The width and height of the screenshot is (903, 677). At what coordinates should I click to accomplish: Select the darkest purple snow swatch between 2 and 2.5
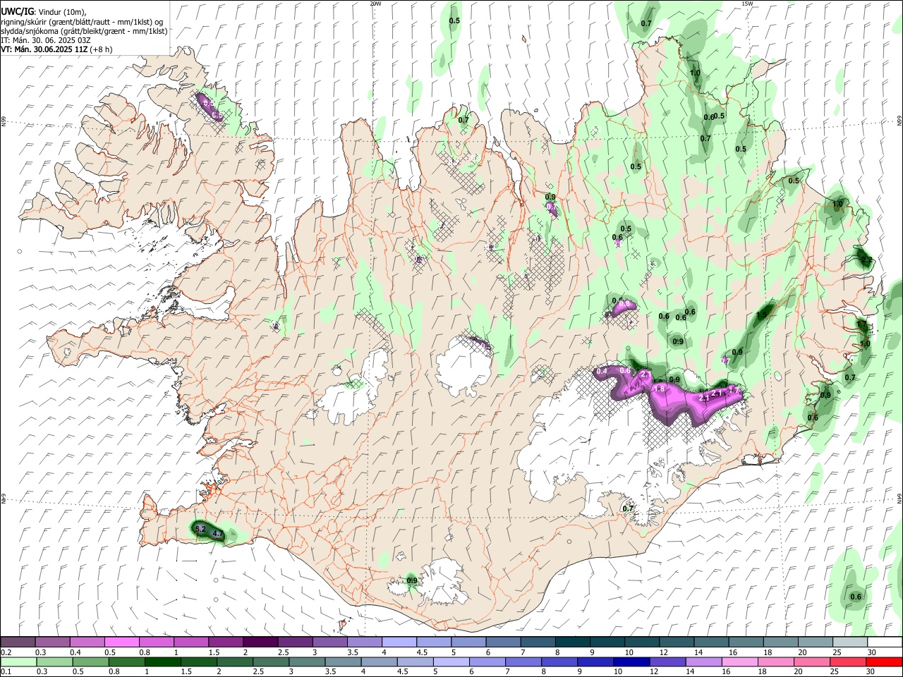[260, 642]
